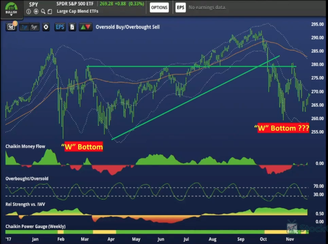Click the Oct label on time axis

pyautogui.click(x=263, y=239)
